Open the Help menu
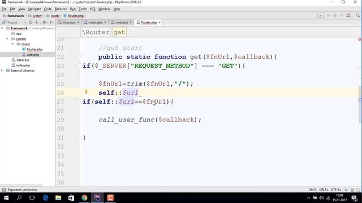362x203 pixels. 117,9
